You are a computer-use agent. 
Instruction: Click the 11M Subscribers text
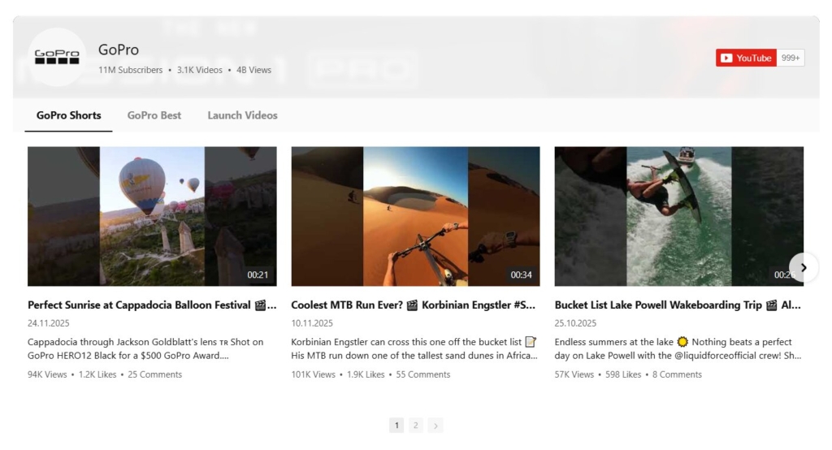click(131, 70)
